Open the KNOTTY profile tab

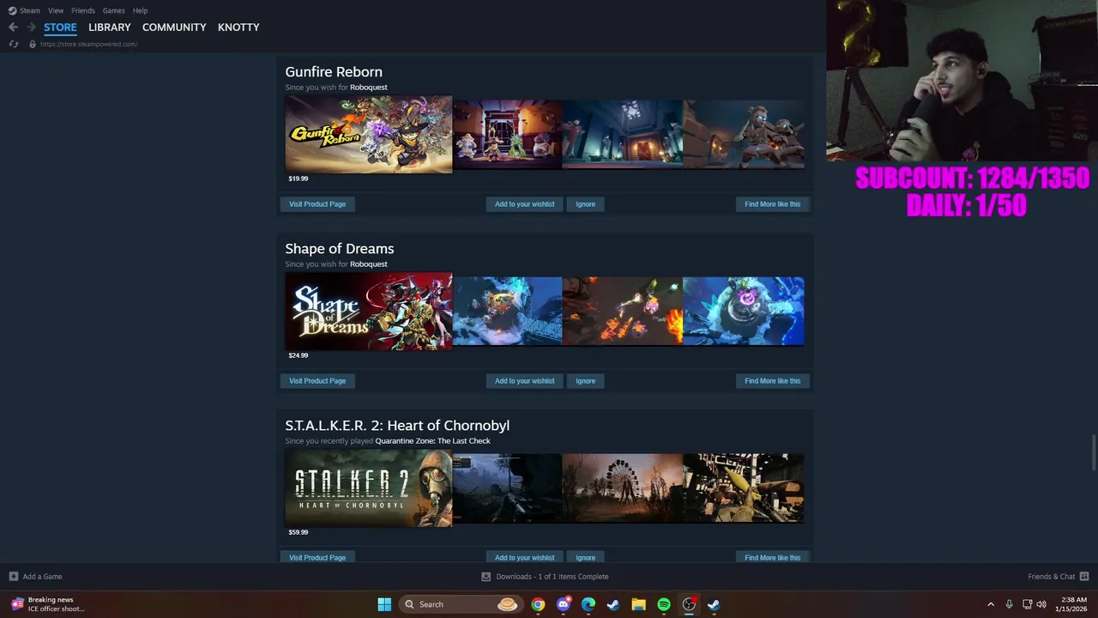[x=238, y=27]
